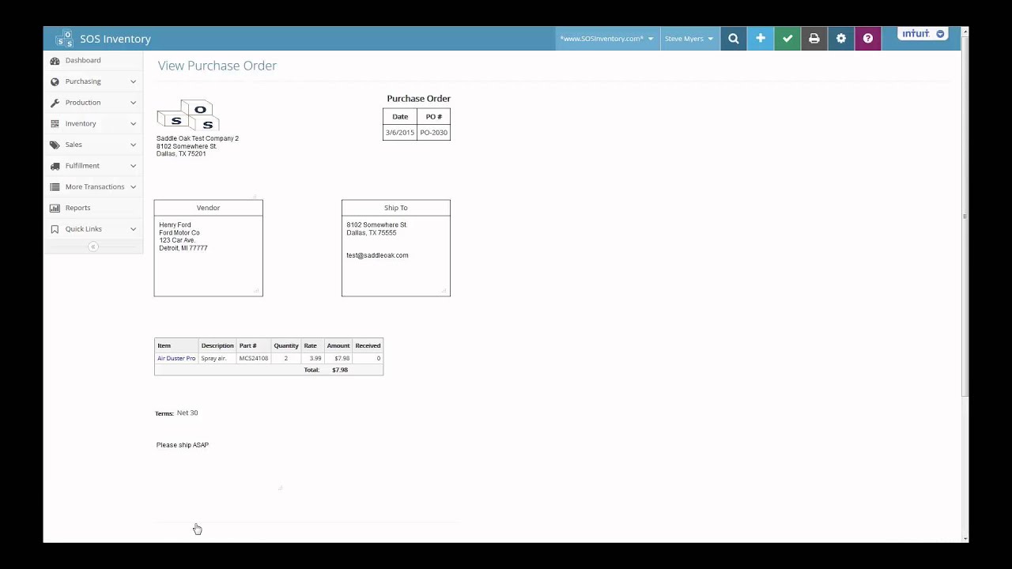
Task: Collapse the sidebar with the arrow toggle
Action: (93, 247)
